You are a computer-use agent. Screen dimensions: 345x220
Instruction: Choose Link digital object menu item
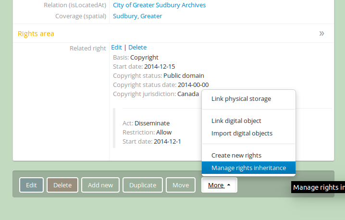click(x=236, y=121)
